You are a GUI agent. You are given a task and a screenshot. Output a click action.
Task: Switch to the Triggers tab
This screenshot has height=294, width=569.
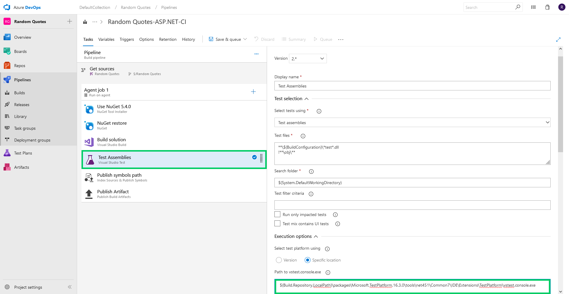[x=127, y=39]
